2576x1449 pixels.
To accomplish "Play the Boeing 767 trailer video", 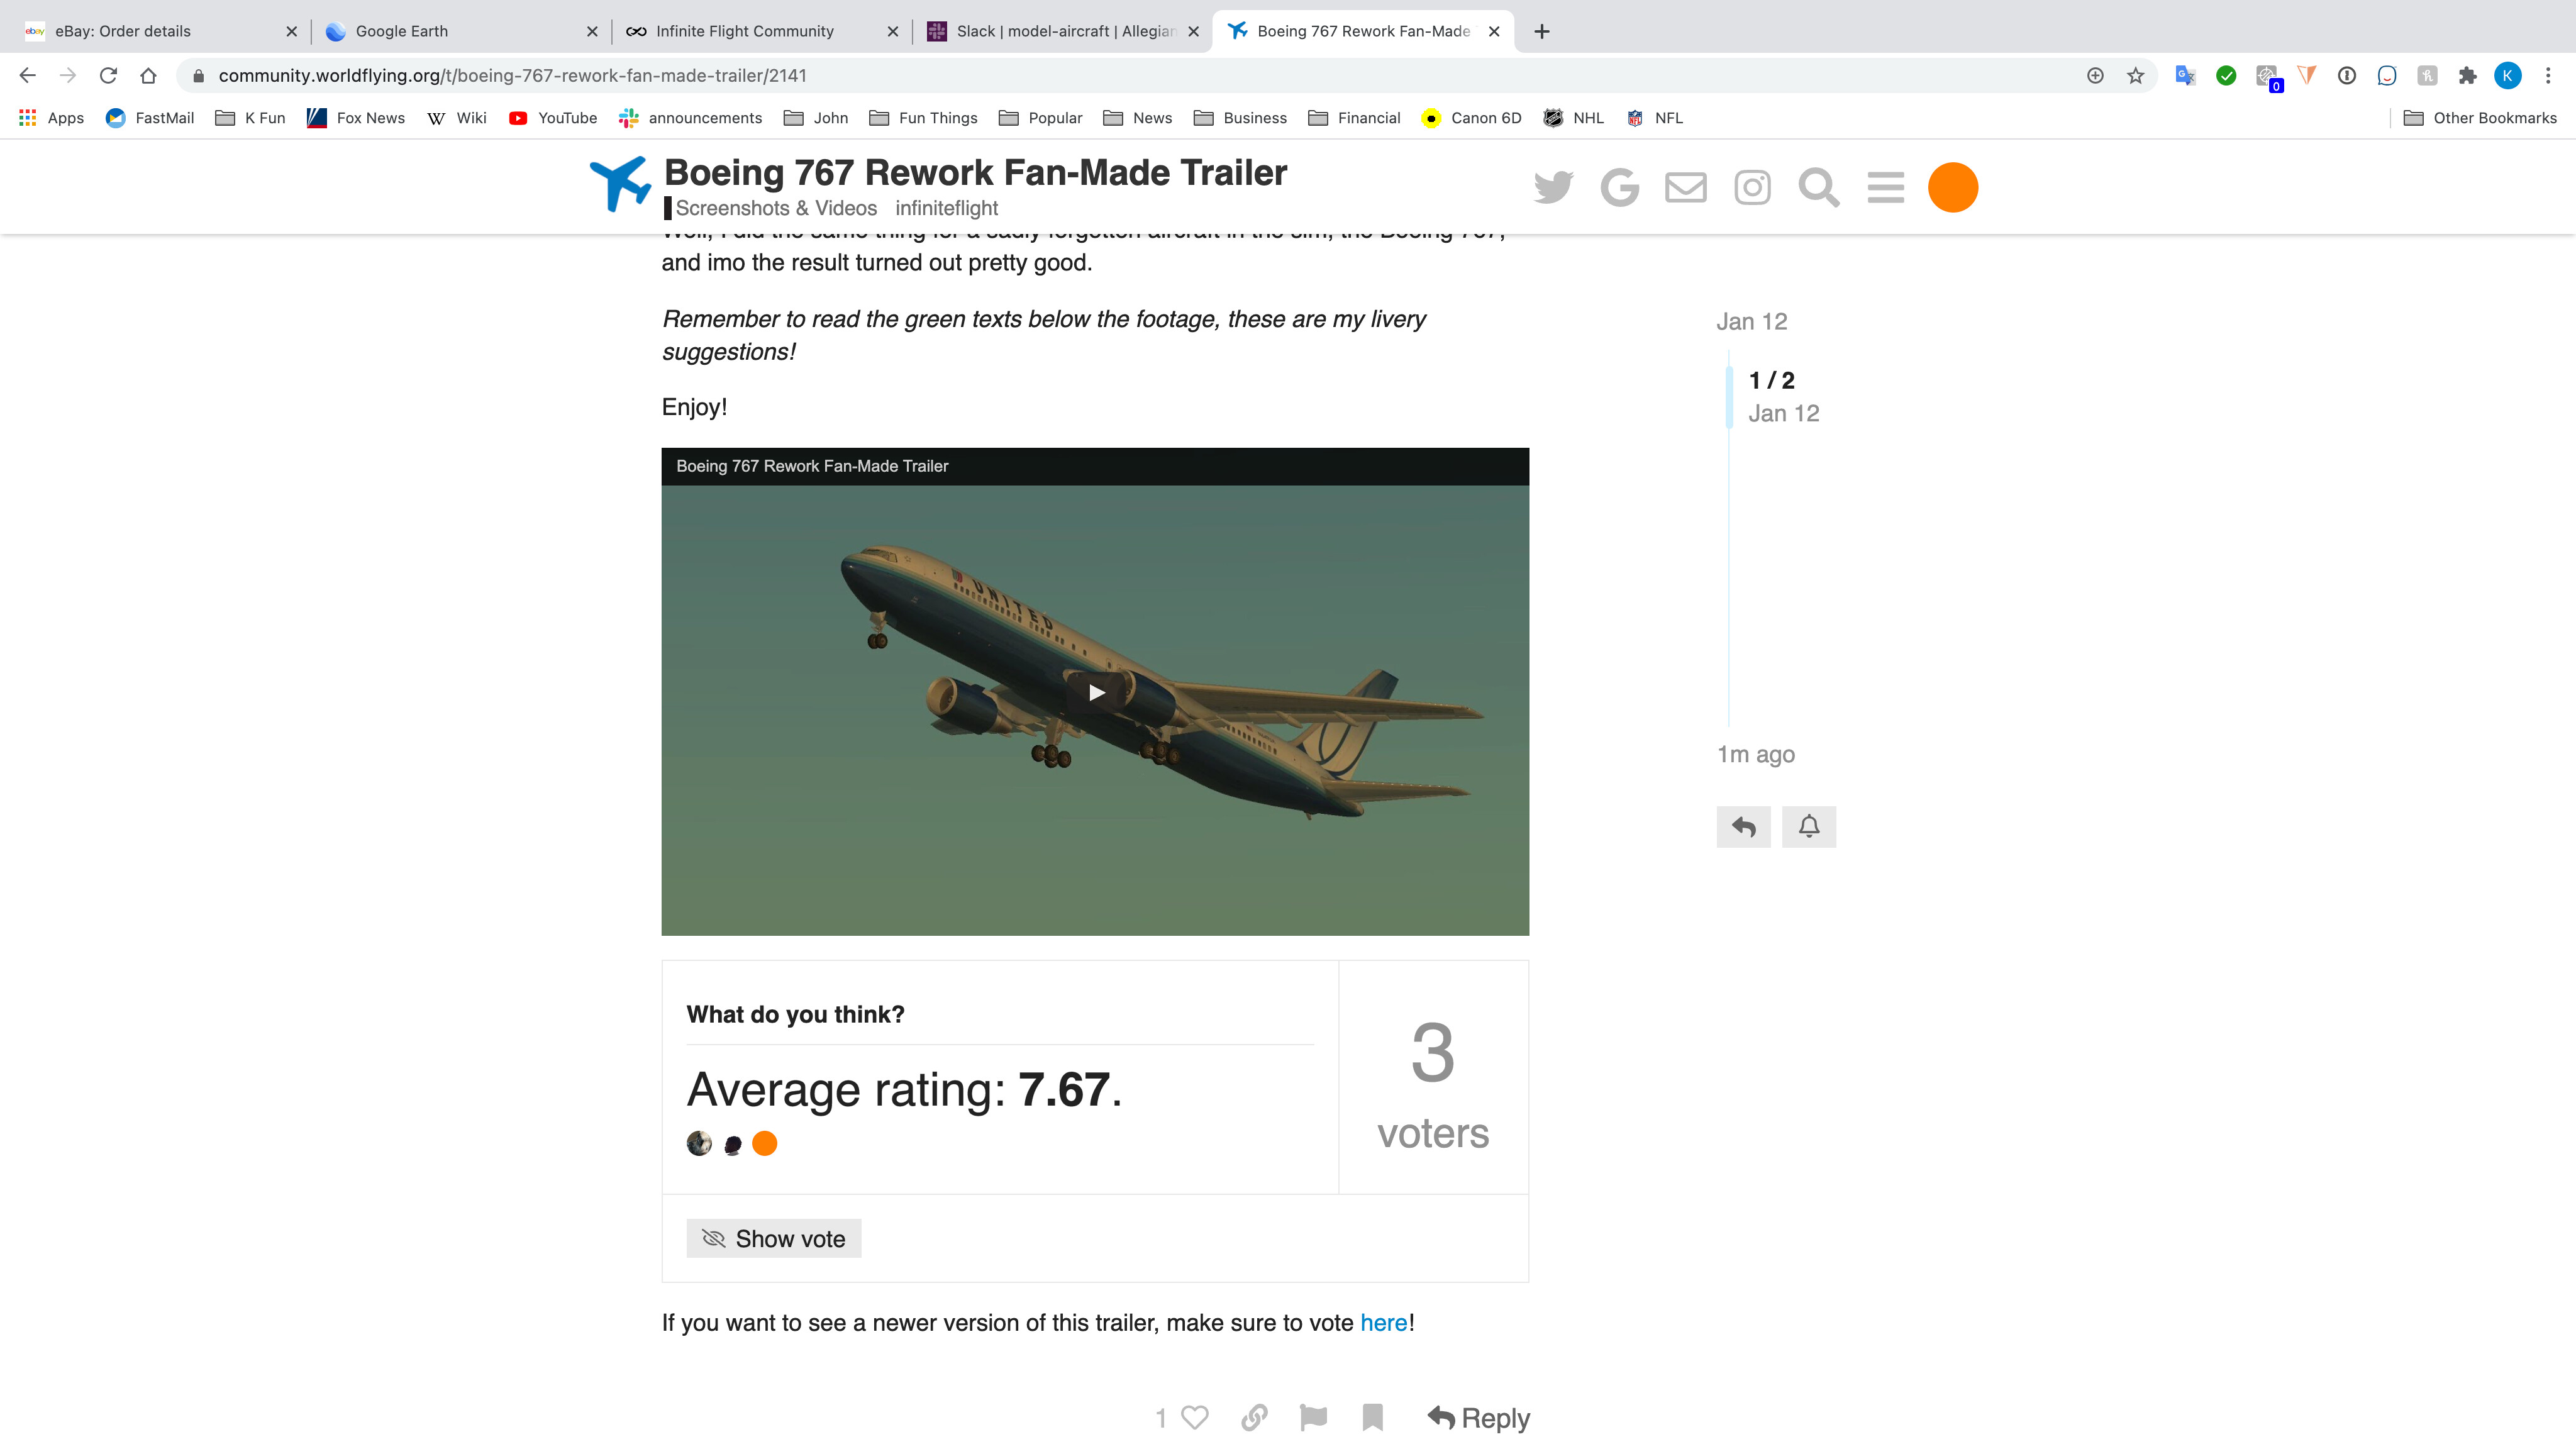I will [1096, 692].
